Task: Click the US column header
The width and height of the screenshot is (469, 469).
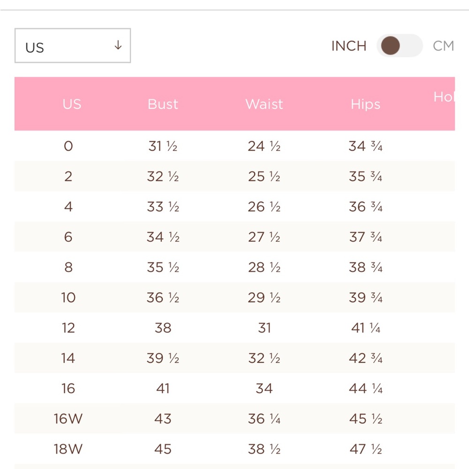Action: coord(72,104)
